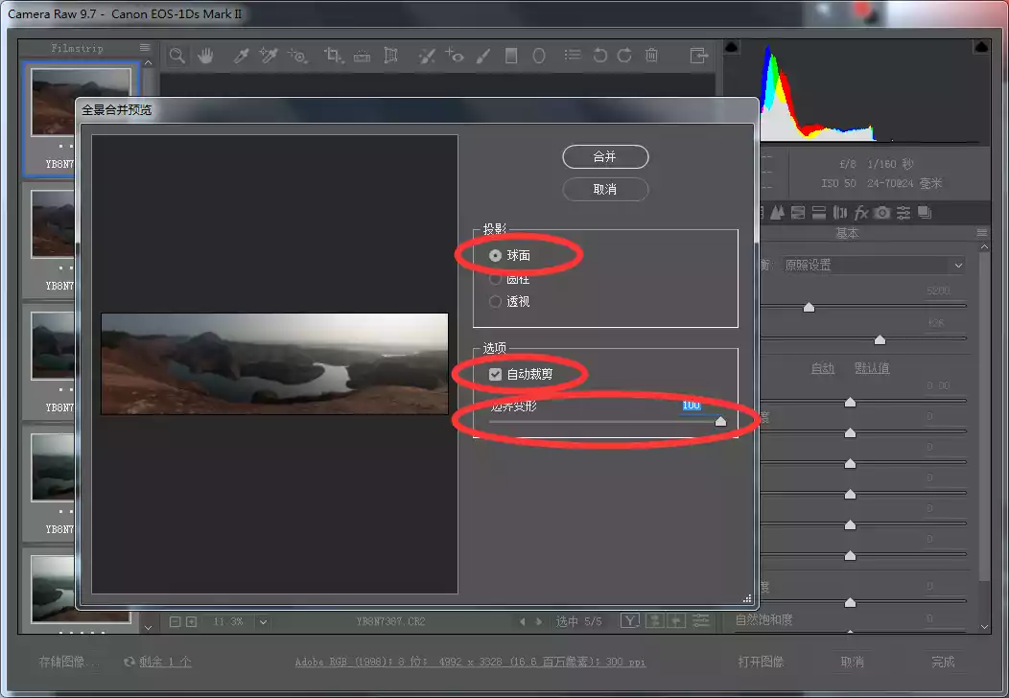This screenshot has width=1009, height=698.
Task: Click the Adobe RGB workflow options link
Action: [470, 663]
